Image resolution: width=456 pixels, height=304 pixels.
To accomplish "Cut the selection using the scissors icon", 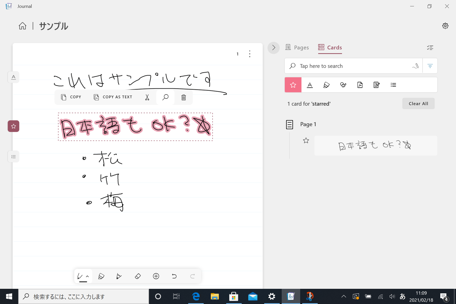I will [147, 97].
